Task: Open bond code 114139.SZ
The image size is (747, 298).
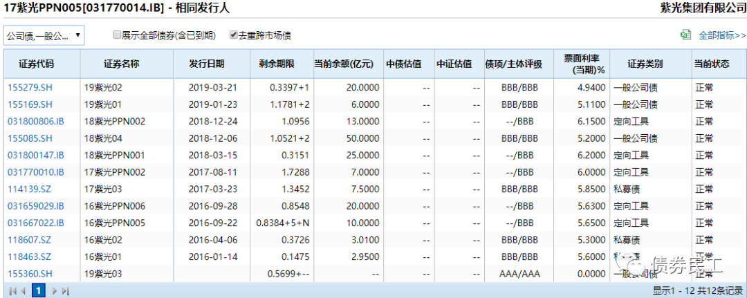Action: (29, 189)
